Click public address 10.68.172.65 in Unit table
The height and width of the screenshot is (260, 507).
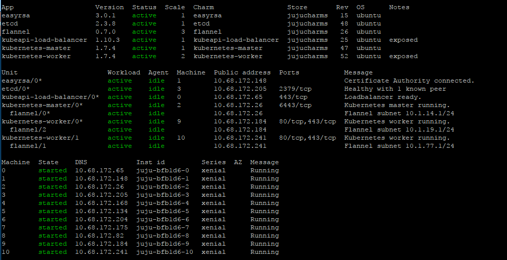tap(238, 97)
